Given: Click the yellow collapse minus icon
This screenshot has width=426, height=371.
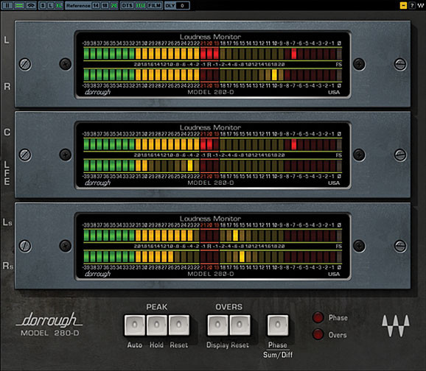Looking at the screenshot, I should [403, 5].
